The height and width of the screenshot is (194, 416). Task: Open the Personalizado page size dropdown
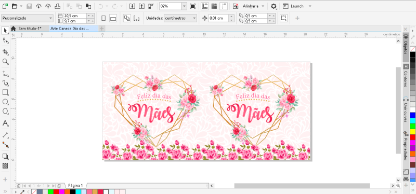(28, 18)
